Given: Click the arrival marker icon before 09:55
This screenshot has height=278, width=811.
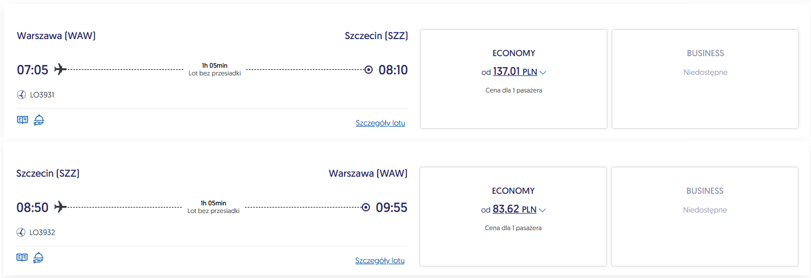Looking at the screenshot, I should pyautogui.click(x=366, y=208).
